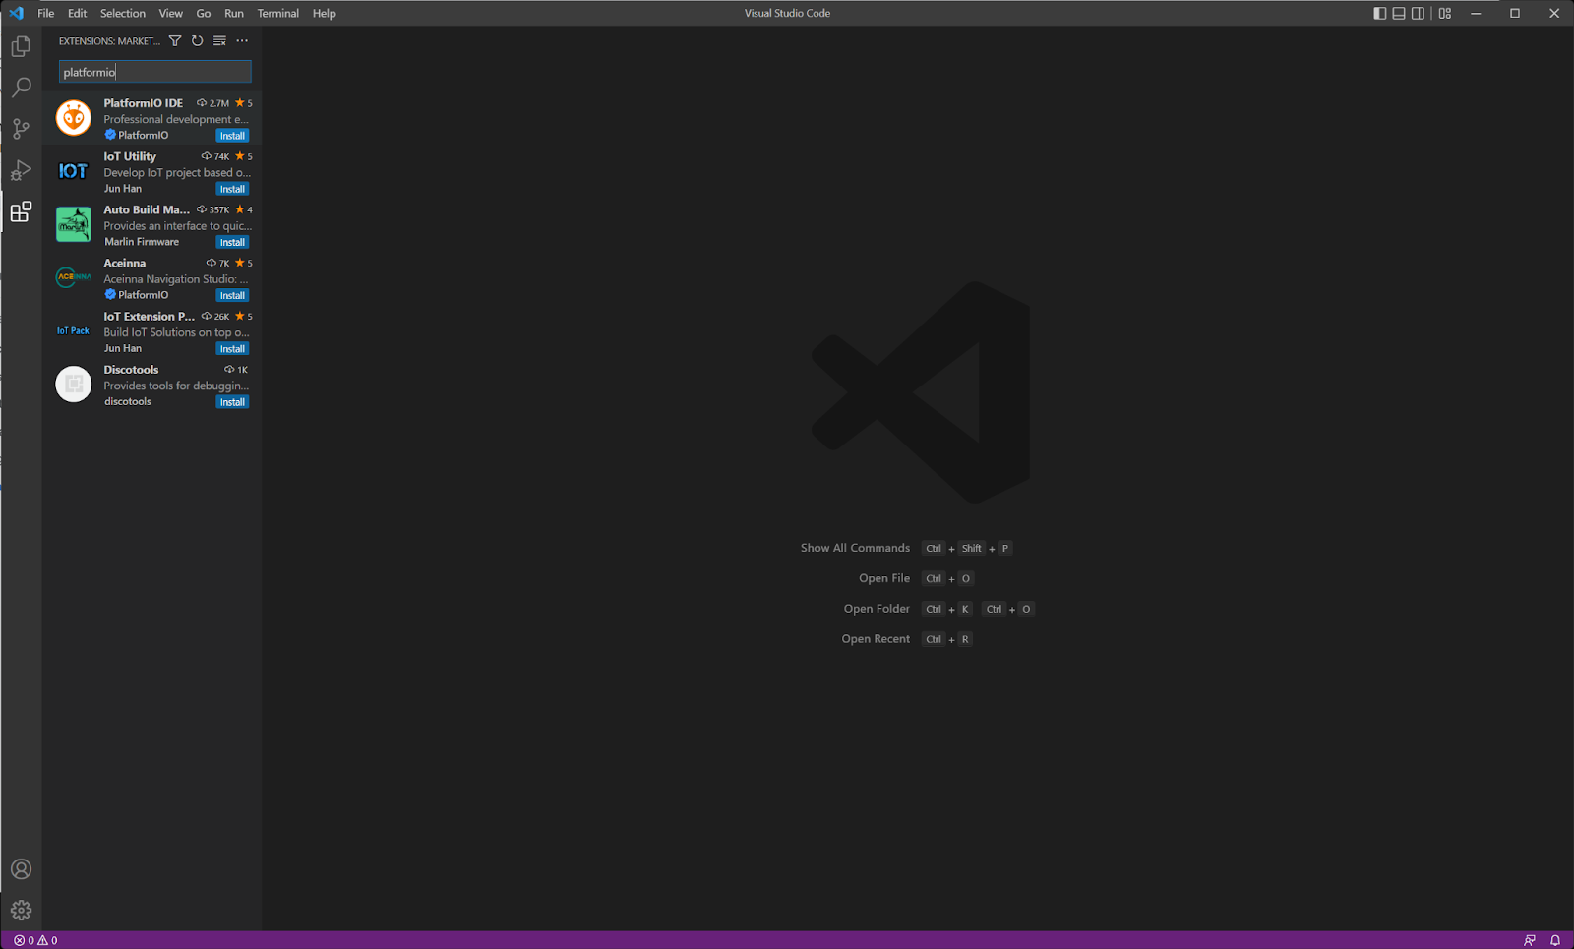Click the Extensions: Marketplace panel header
This screenshot has height=949, width=1574.
pyautogui.click(x=109, y=41)
